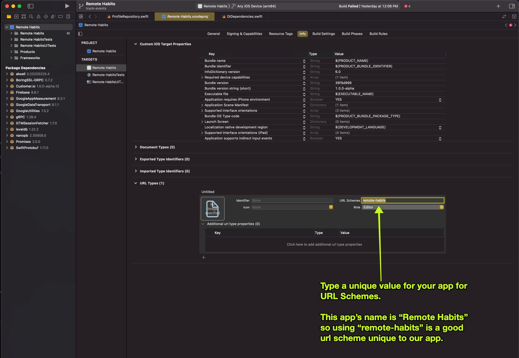Open the related items grid icon
519x358 pixels.
pyautogui.click(x=81, y=16)
